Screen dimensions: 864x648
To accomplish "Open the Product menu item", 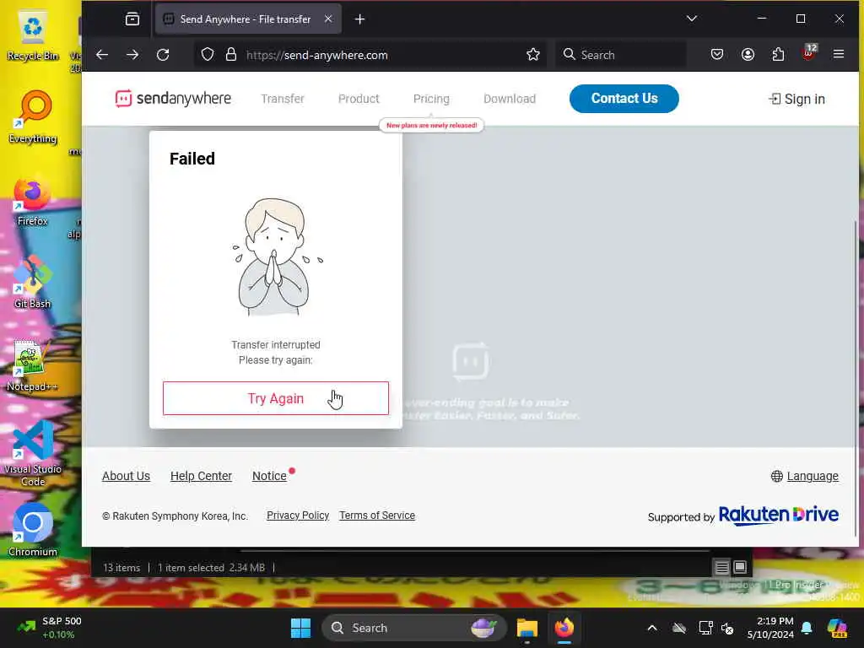I will tap(359, 99).
